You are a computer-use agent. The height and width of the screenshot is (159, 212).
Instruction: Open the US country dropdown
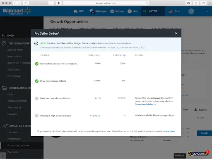point(174,11)
